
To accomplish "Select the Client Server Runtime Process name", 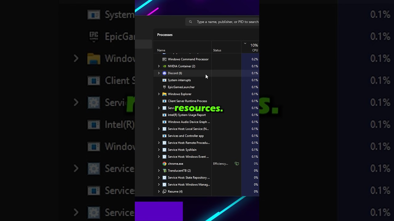I will point(187,101).
